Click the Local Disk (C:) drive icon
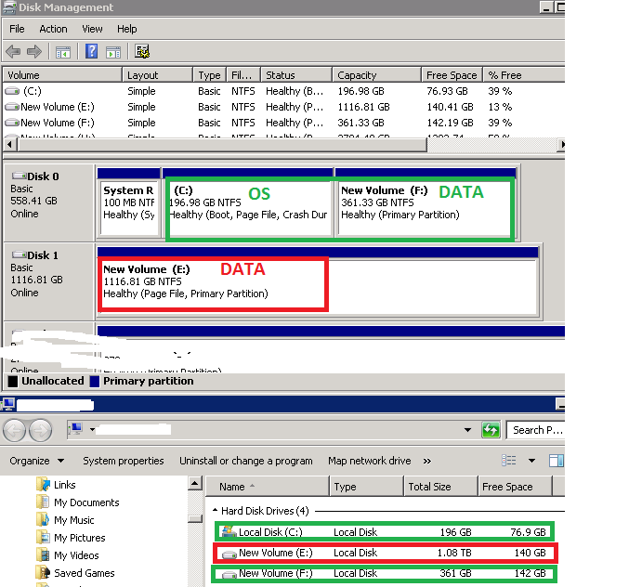642x587 pixels. tap(229, 531)
